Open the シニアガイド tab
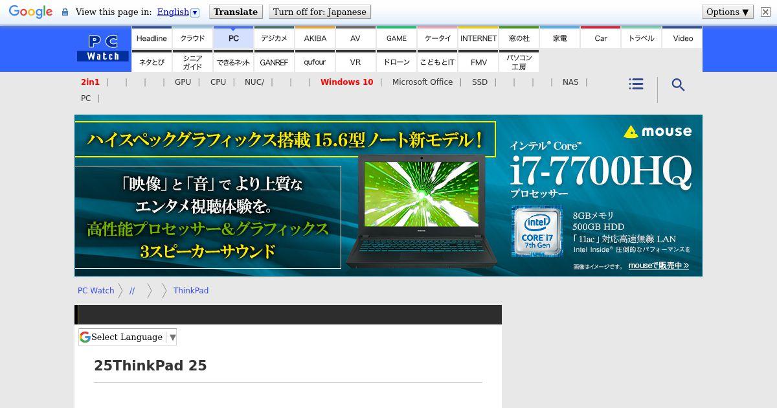This screenshot has width=777, height=408. [x=192, y=62]
